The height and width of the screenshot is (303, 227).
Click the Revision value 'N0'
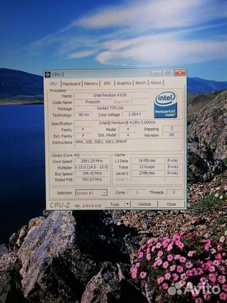(x=172, y=135)
